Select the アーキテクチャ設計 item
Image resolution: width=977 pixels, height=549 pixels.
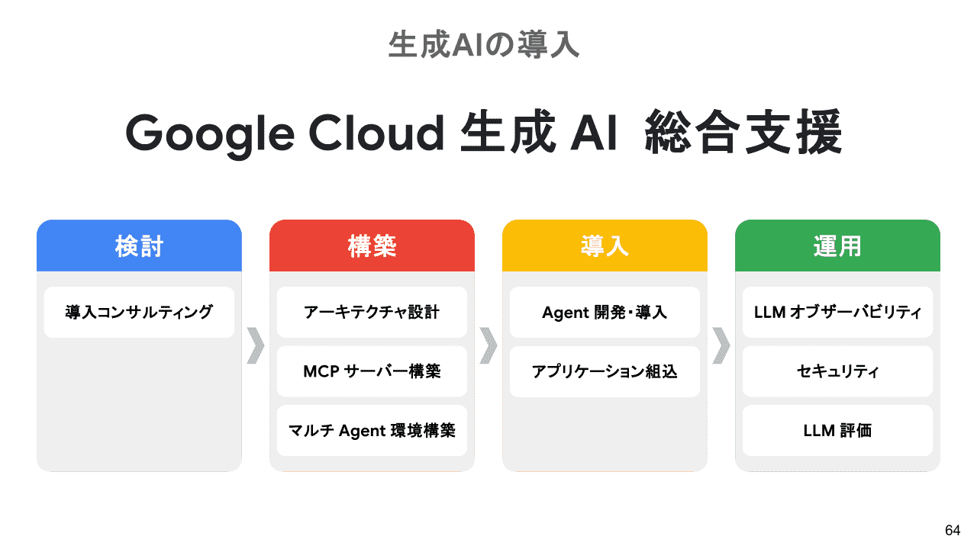pyautogui.click(x=372, y=312)
